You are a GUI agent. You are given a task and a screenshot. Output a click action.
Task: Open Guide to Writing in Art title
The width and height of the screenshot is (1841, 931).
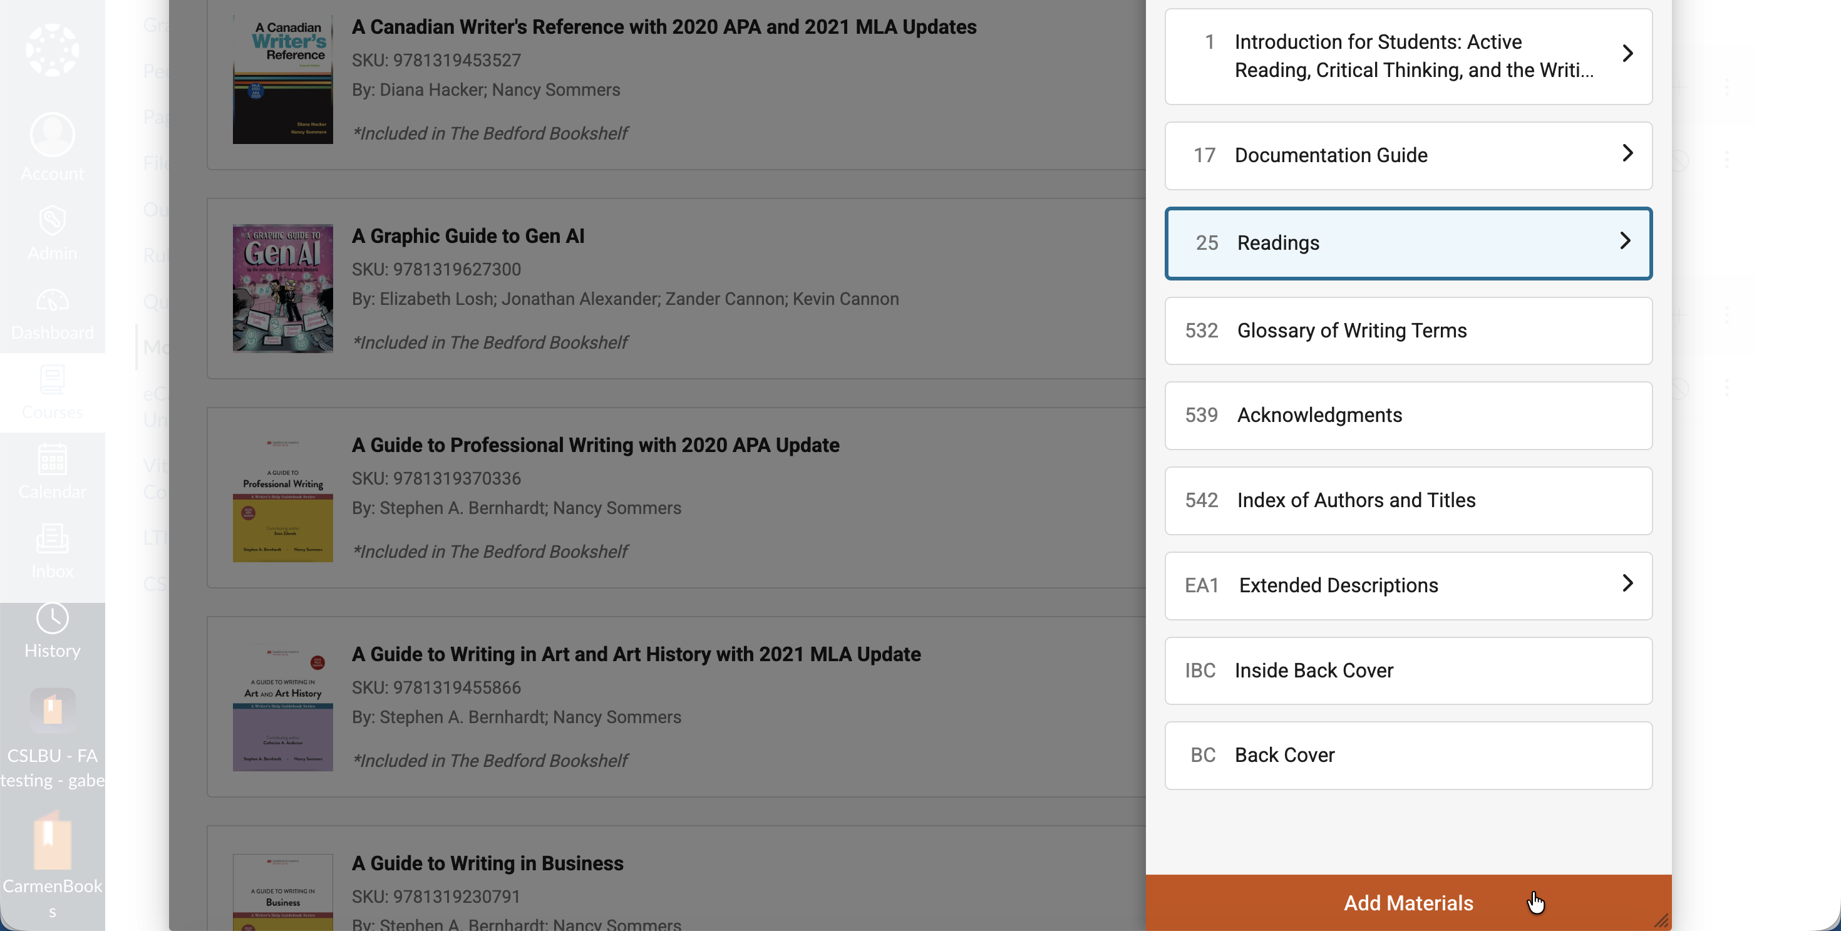(636, 654)
